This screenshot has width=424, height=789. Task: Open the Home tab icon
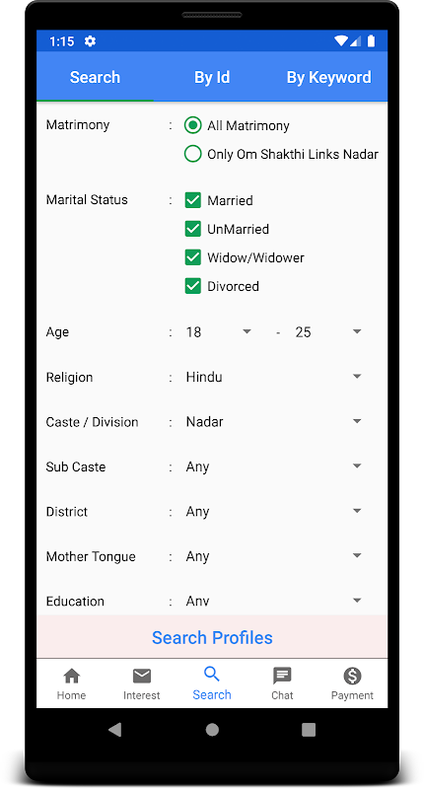[x=71, y=676]
